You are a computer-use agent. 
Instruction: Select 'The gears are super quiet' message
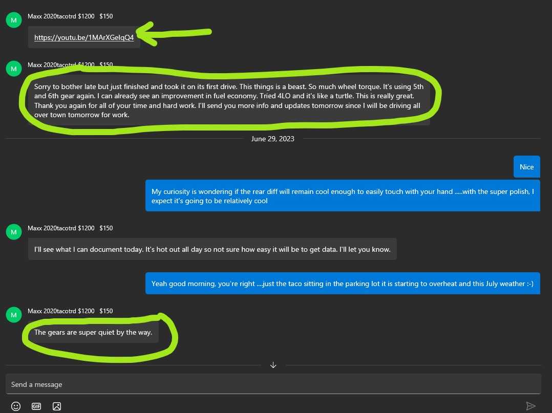93,332
